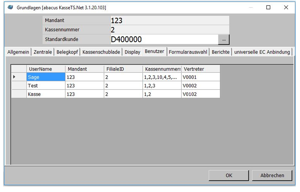
Task: Sort by the Vertreter column header
Action: (x=200, y=69)
